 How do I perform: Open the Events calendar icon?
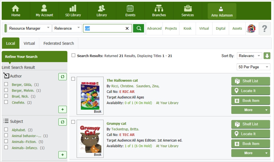[130, 11]
